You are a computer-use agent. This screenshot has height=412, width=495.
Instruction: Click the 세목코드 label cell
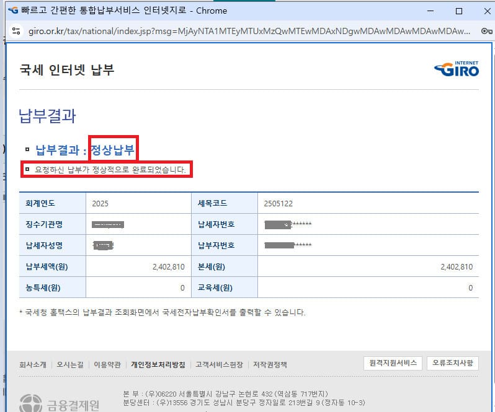[x=225, y=203]
